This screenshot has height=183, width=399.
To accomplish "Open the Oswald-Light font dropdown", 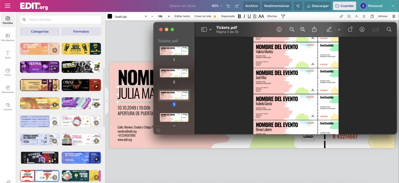I will pos(129,16).
